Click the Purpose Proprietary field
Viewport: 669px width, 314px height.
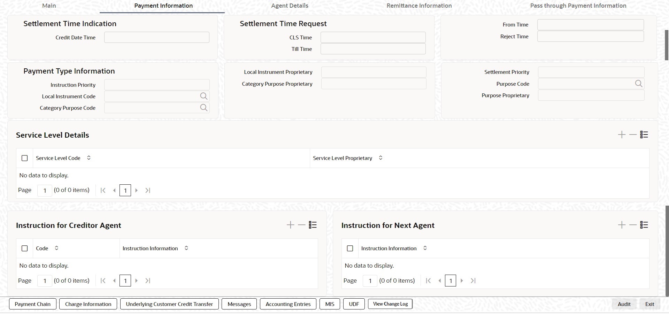591,95
